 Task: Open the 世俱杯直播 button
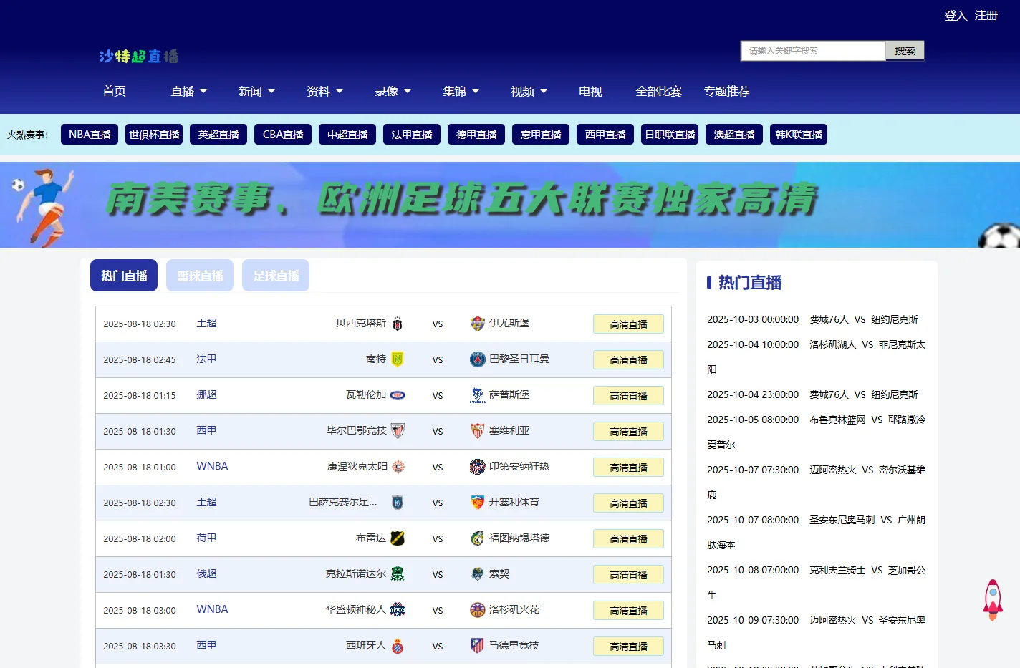pyautogui.click(x=154, y=135)
